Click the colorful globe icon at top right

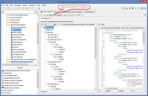coord(123,8)
